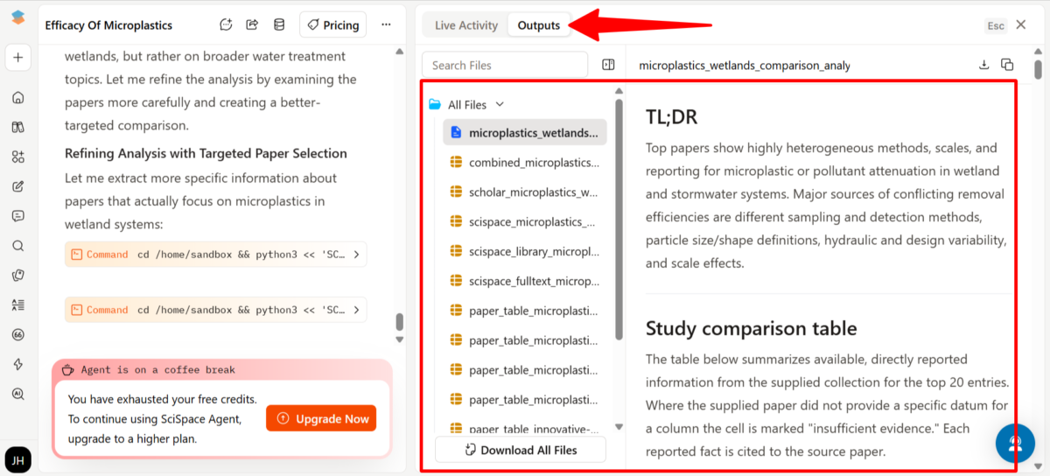
Task: Open the JH user profile avatar
Action: pyautogui.click(x=17, y=458)
